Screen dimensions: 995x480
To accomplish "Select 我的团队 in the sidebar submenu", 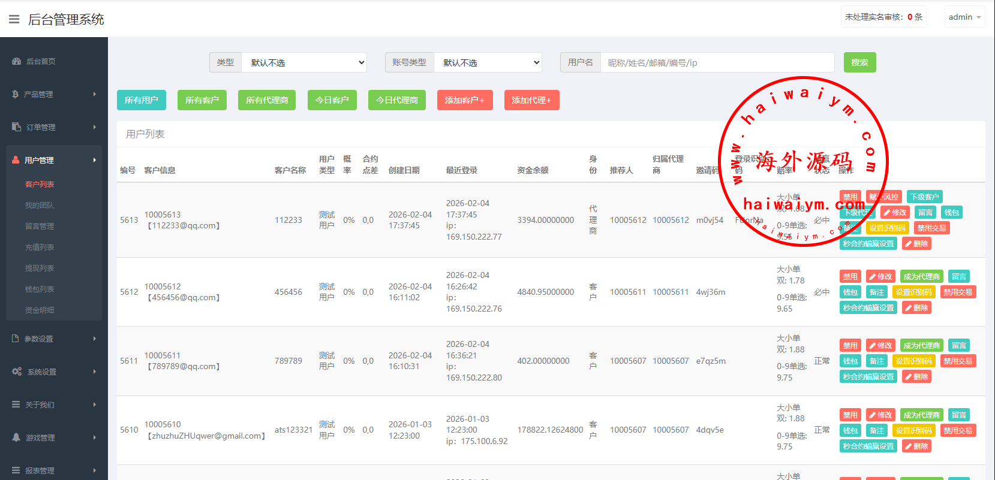I will (x=40, y=206).
